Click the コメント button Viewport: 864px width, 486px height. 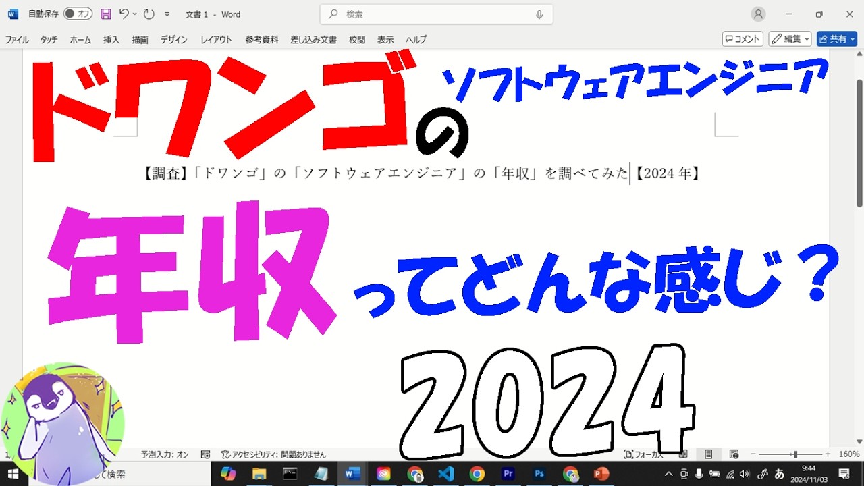(x=742, y=39)
